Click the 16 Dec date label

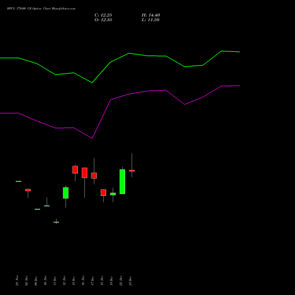[83, 280]
